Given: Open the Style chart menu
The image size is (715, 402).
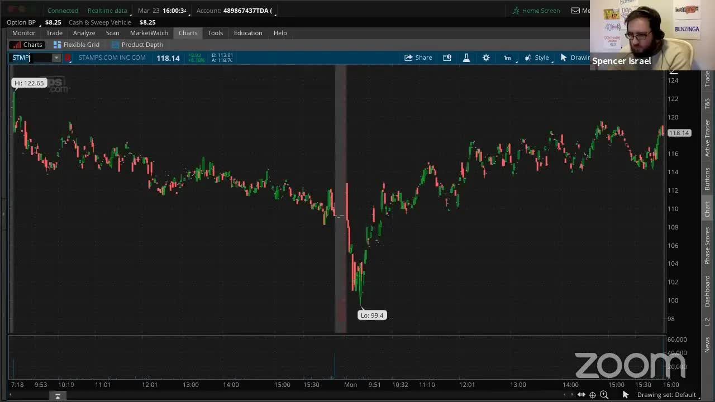Looking at the screenshot, I should (537, 58).
